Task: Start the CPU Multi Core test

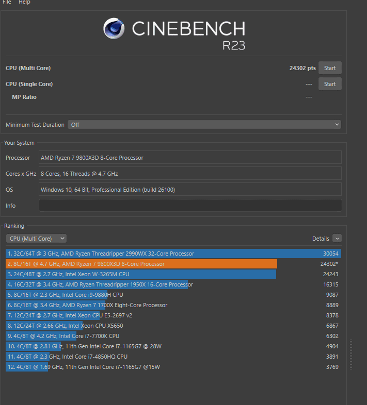Action: coord(330,68)
